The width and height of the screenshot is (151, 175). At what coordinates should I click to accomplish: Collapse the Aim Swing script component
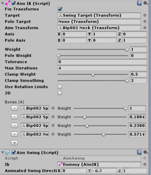2,153
